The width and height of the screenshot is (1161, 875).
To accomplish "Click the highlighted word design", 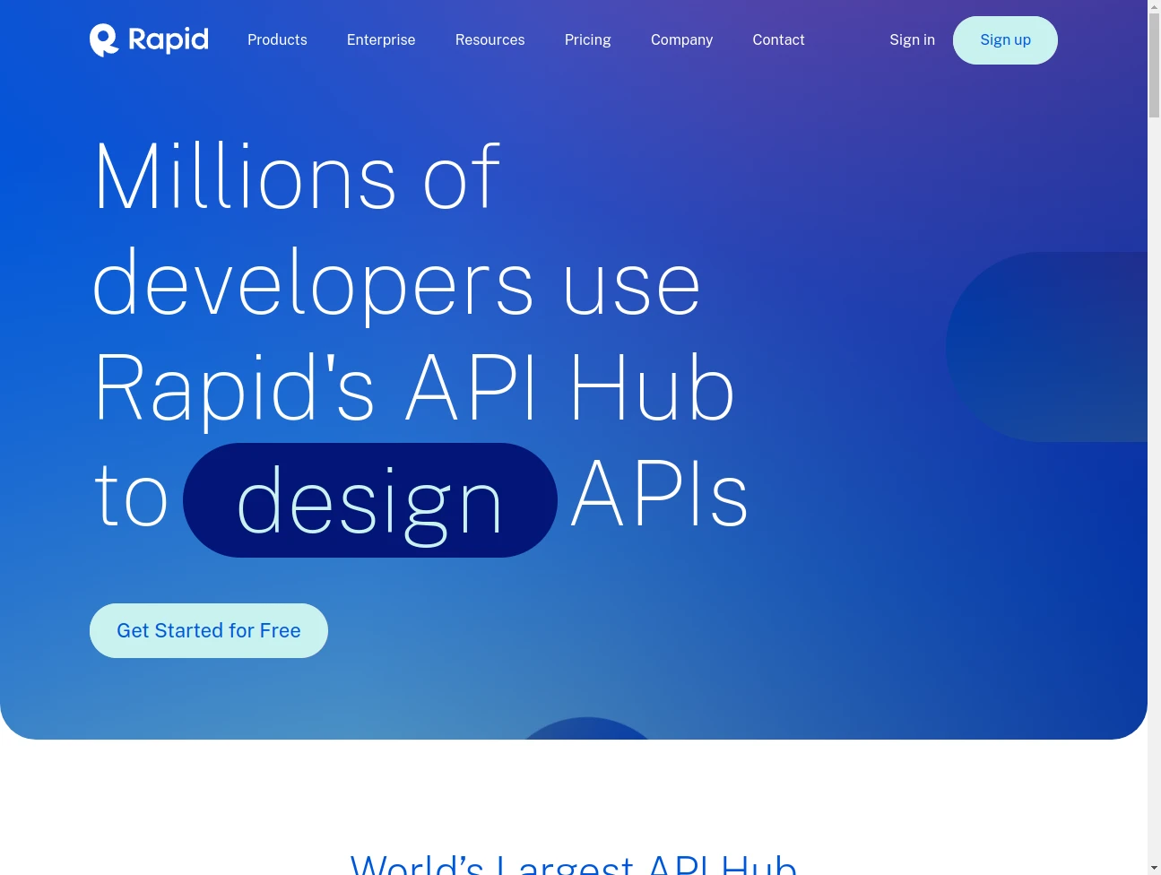I will coord(370,500).
